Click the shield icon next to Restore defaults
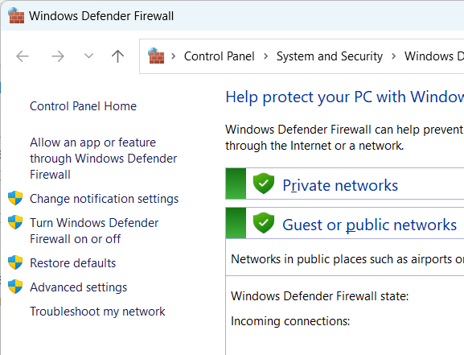The width and height of the screenshot is (464, 355). pos(15,262)
